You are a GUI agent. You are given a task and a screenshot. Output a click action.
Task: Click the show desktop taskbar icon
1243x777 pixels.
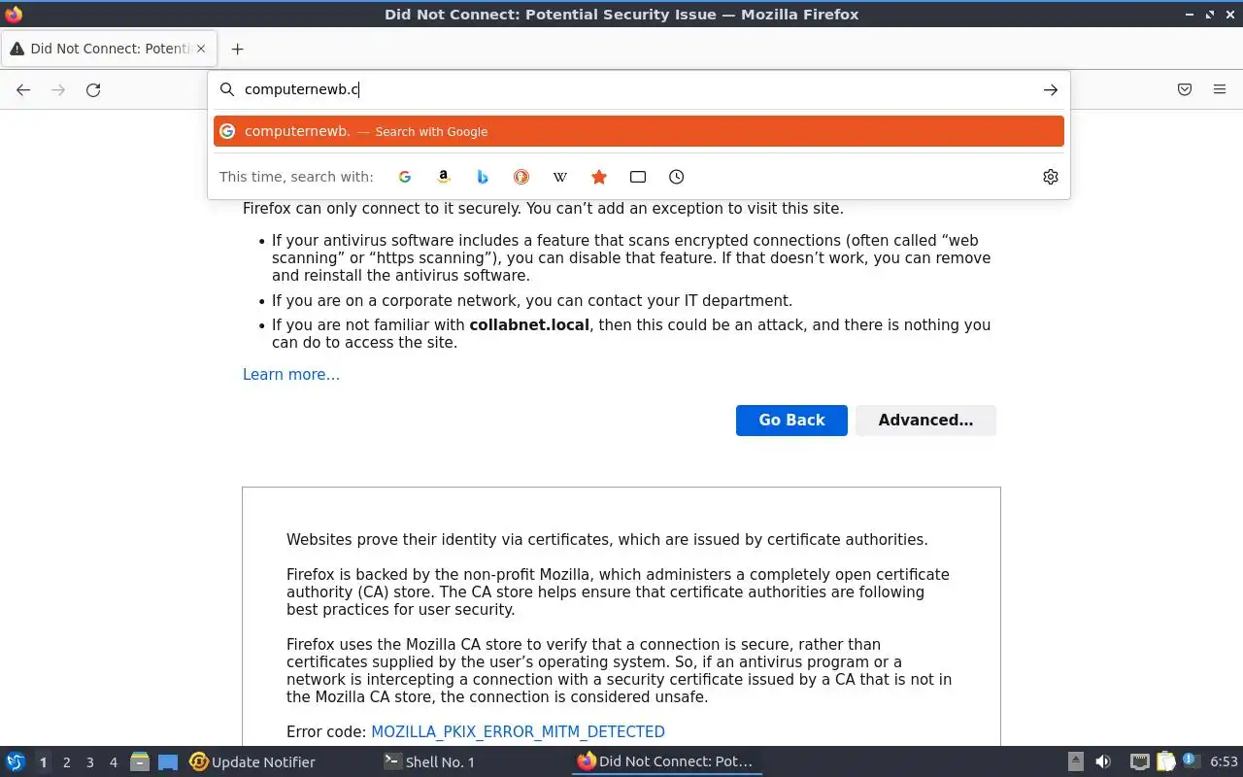click(168, 761)
